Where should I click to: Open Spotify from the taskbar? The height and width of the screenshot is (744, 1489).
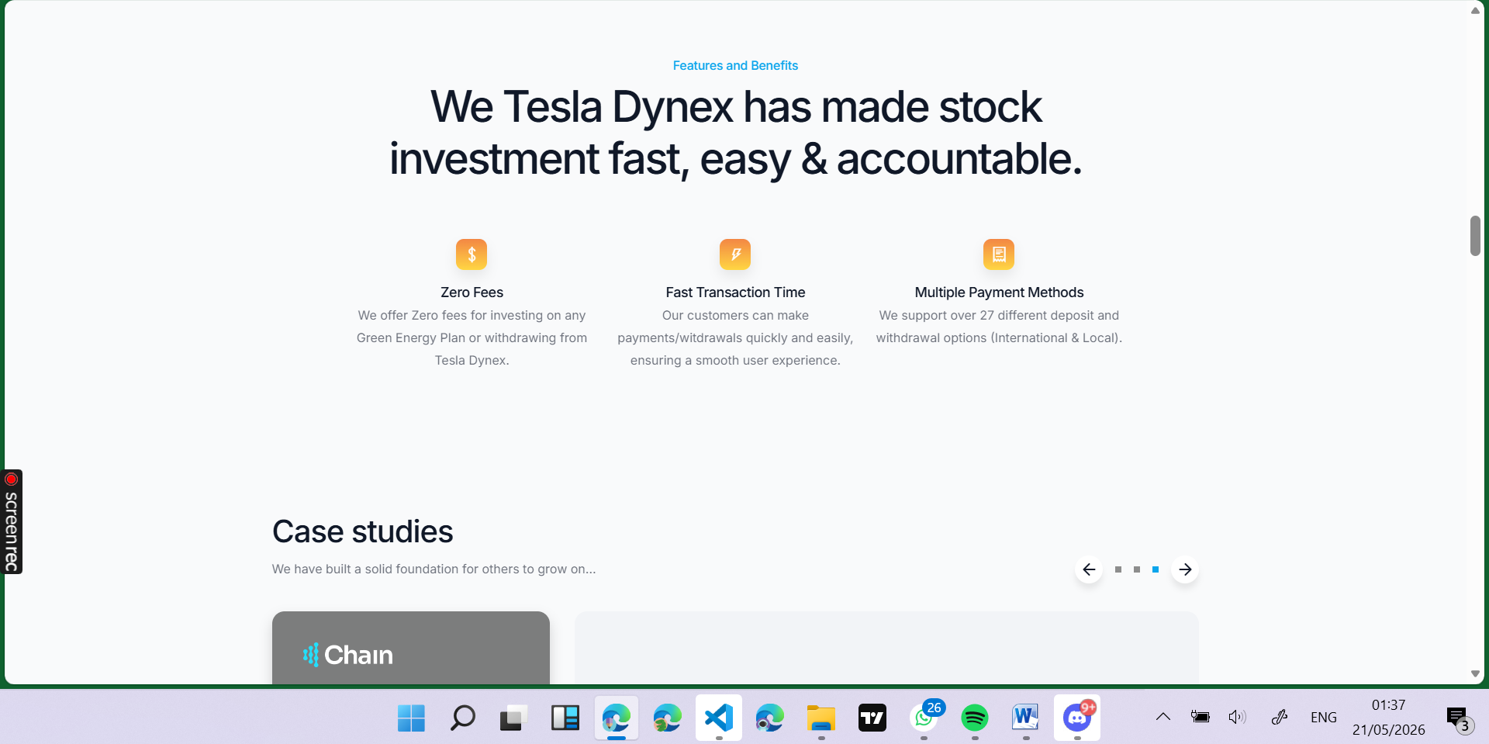click(x=974, y=718)
